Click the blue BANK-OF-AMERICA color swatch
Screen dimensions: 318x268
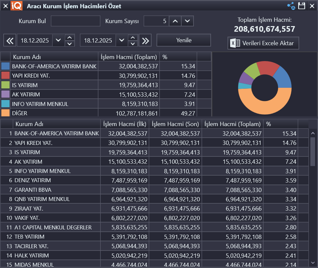[6, 66]
